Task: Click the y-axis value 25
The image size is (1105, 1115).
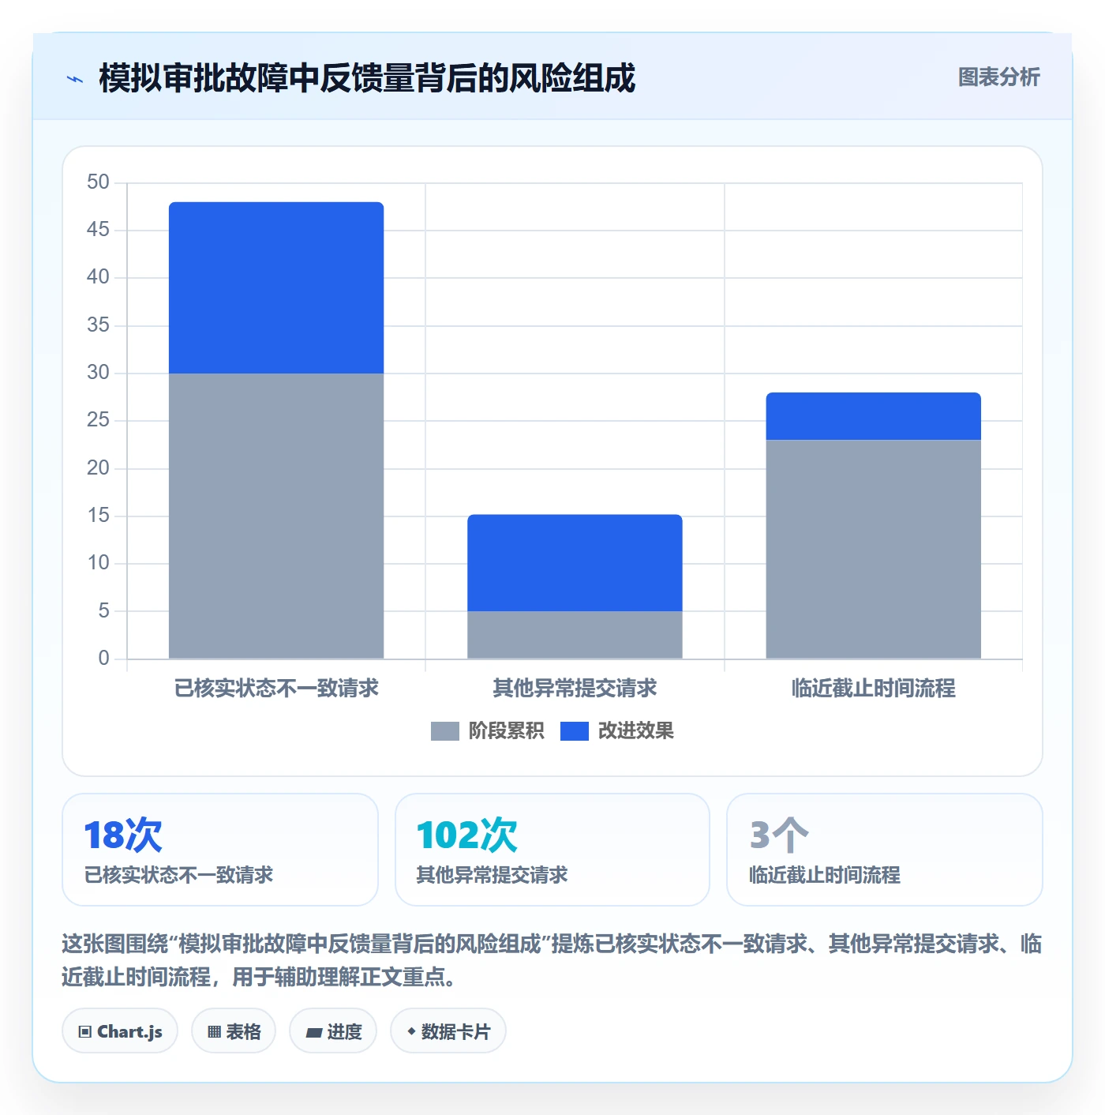Action: [98, 420]
